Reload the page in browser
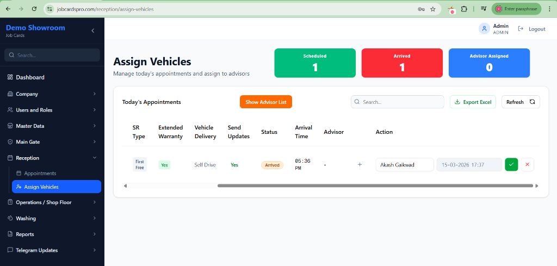557x266 pixels. point(34,9)
